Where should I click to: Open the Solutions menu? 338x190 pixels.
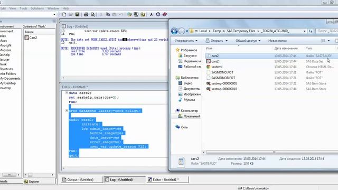click(x=37, y=8)
